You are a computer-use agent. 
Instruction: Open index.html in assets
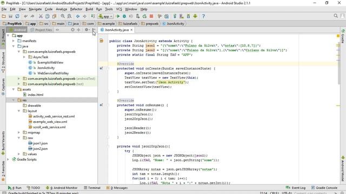coord(35,95)
